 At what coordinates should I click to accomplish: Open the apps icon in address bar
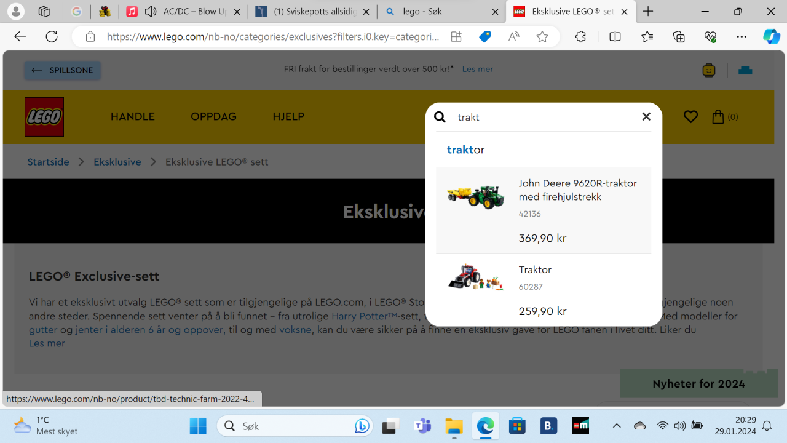pos(456,37)
